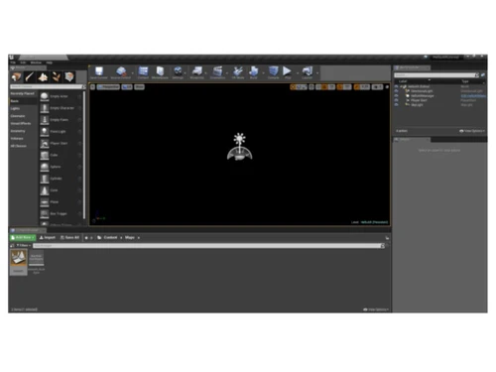The image size is (496, 372).
Task: Open the viewport options arrow button
Action: (x=92, y=87)
